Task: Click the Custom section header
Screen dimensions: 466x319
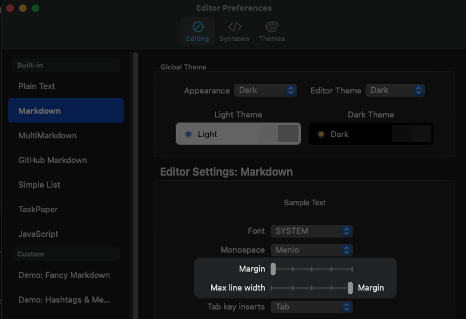Action: 66,254
